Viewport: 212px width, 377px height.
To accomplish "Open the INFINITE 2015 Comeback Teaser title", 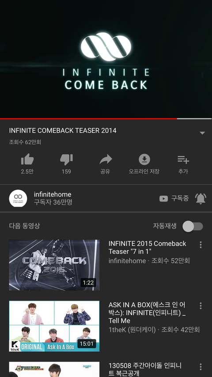I will click(147, 247).
